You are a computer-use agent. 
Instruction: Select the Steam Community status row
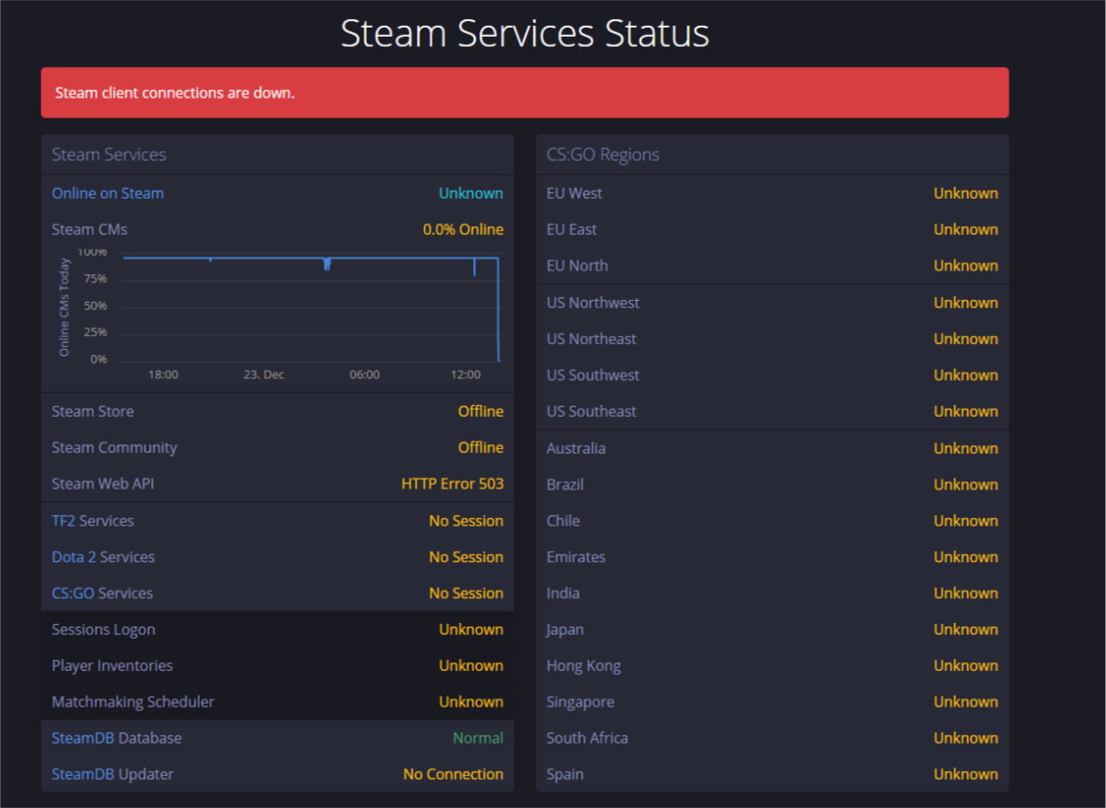pos(276,447)
